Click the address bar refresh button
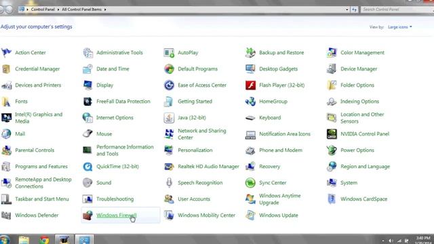Screen dimensions: 434x244 [354, 9]
